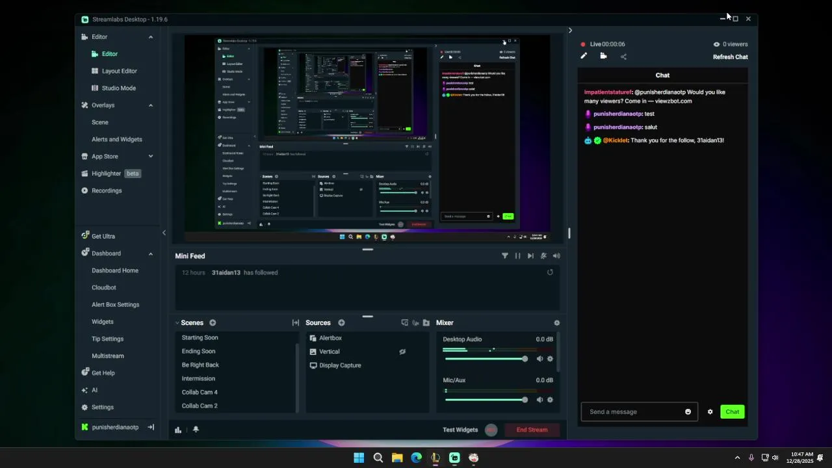Open Multistream settings
The height and width of the screenshot is (468, 832).
click(108, 356)
